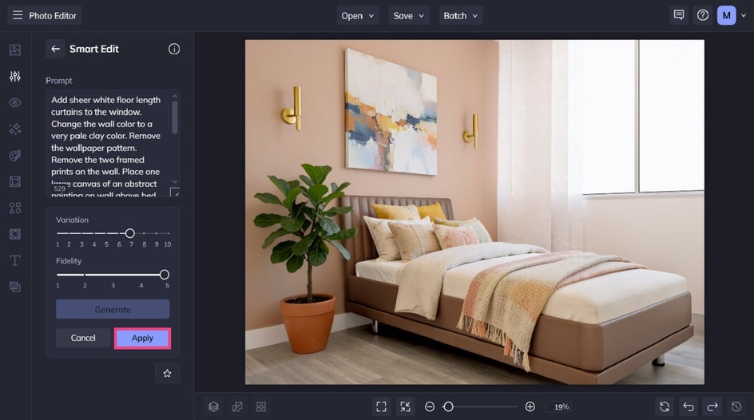
Task: Click the collapse fullscreen arrows icon
Action: click(406, 407)
